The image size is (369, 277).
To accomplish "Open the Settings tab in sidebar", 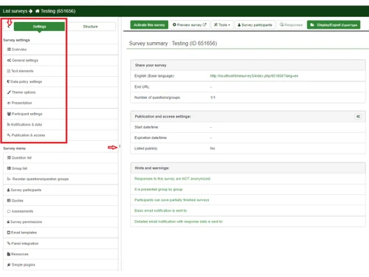I will coord(39,27).
